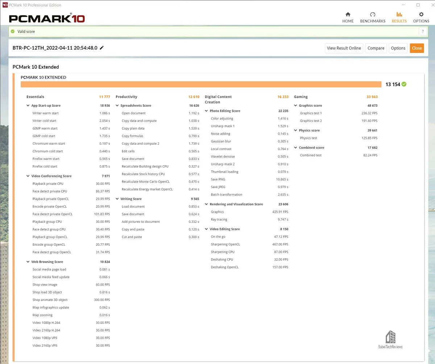Collapse the Combined score group

pyautogui.click(x=296, y=148)
